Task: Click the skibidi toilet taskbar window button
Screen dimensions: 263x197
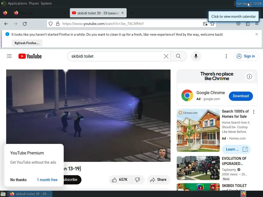Action: coord(30,194)
